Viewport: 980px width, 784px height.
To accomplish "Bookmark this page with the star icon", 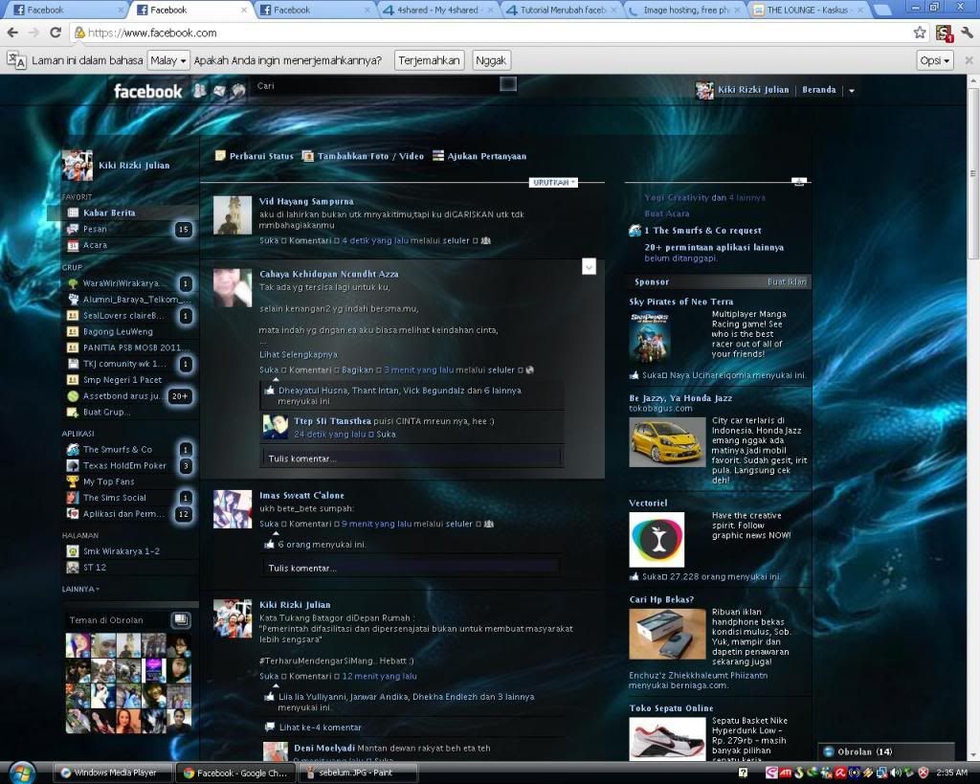I will [920, 33].
